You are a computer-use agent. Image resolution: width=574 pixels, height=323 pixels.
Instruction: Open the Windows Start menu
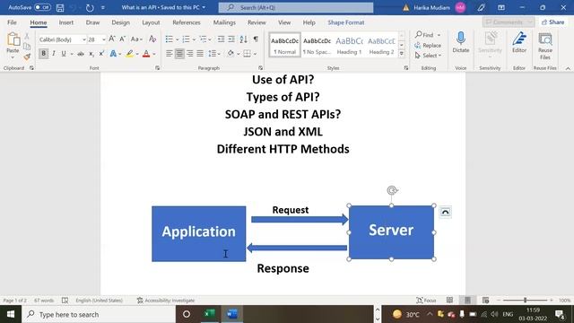pyautogui.click(x=11, y=314)
